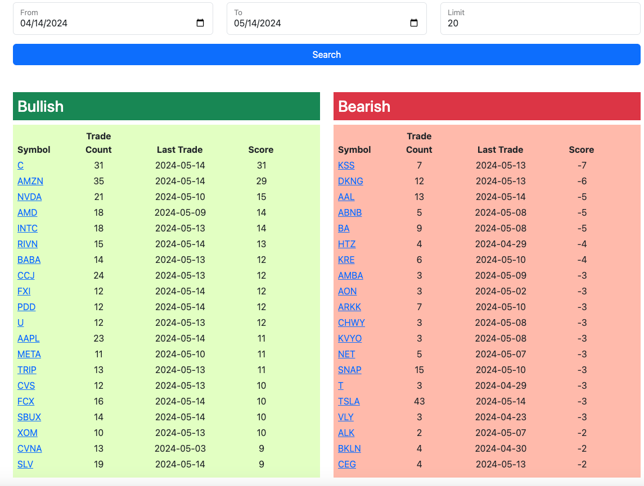Select TSLA trade count value 43
The width and height of the screenshot is (644, 486).
coord(420,402)
